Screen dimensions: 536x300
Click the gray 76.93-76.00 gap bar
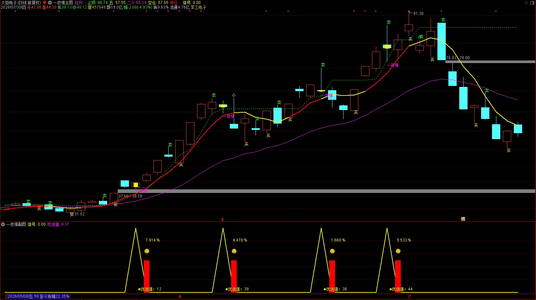490,62
